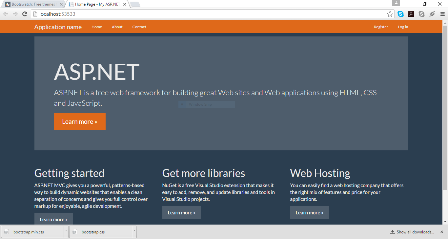Click the bootstrap.css file icon
Viewport: 448px width, 239px height.
click(74, 232)
